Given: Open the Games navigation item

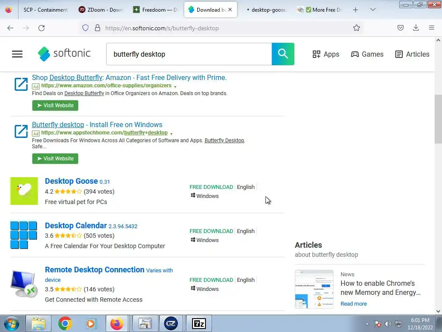Looking at the screenshot, I should coord(367,54).
